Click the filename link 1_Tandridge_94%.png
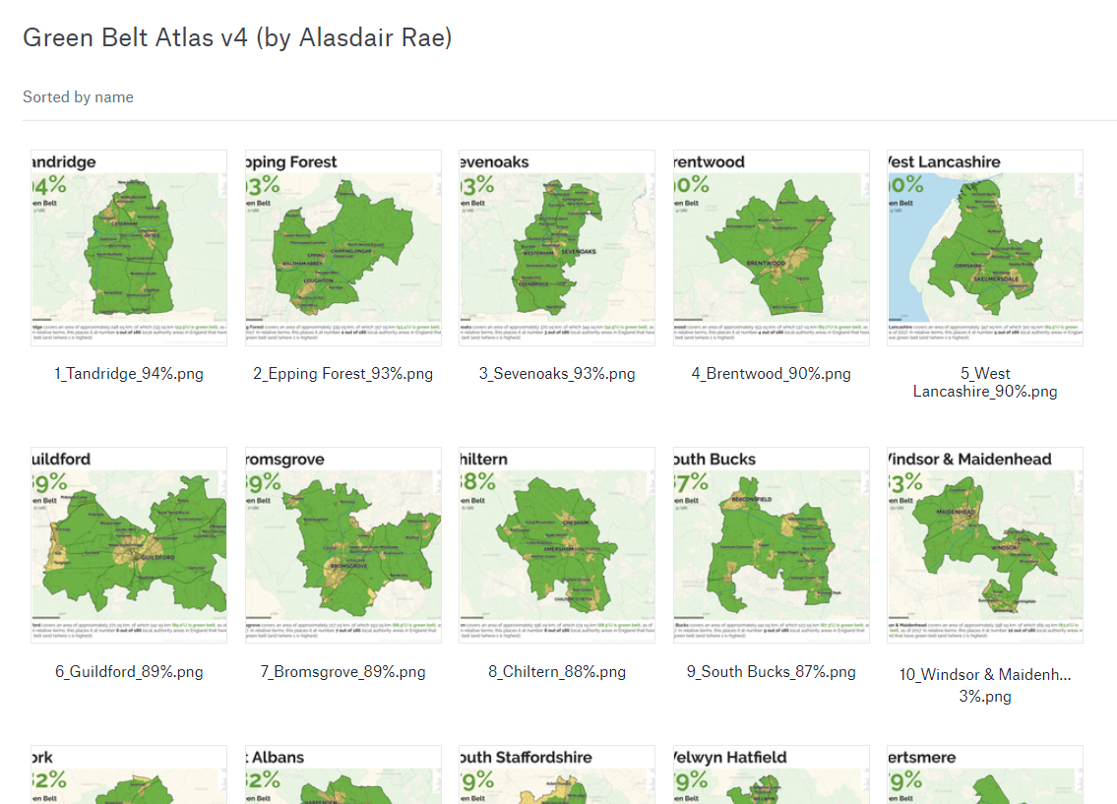Viewport: 1117px width, 804px height. tap(128, 374)
